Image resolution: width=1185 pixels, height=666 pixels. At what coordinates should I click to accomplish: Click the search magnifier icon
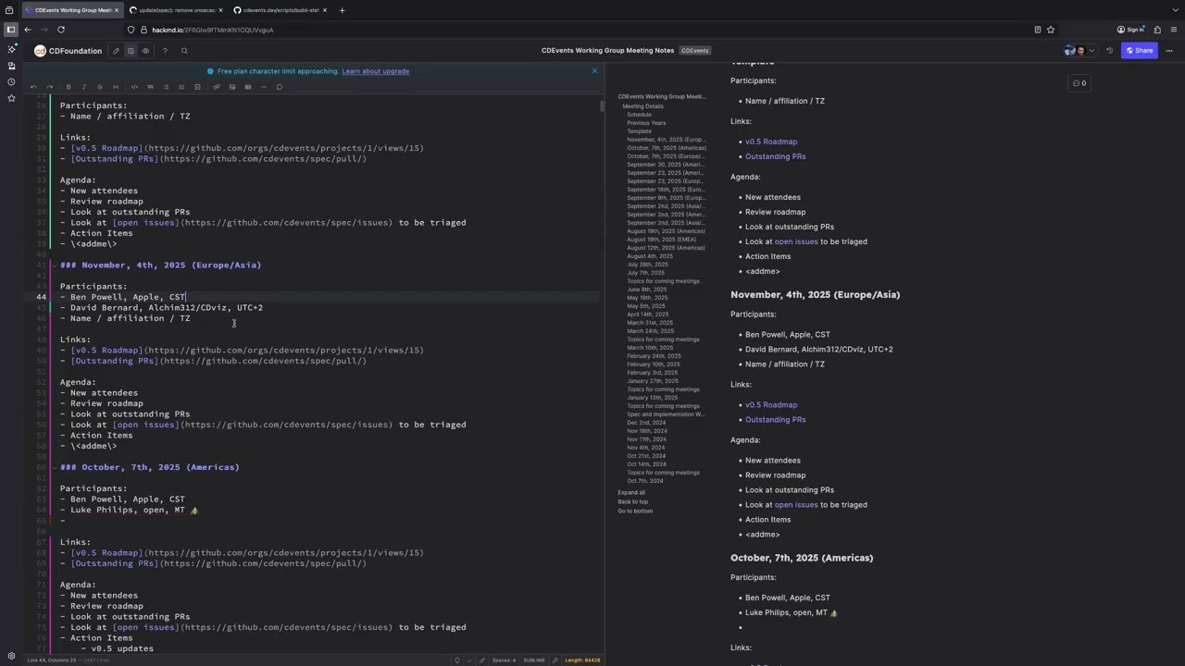point(184,51)
